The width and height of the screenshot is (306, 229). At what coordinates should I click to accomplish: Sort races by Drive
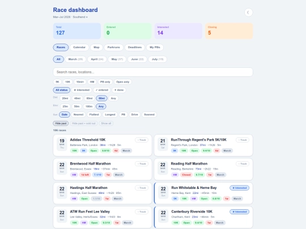point(134,114)
